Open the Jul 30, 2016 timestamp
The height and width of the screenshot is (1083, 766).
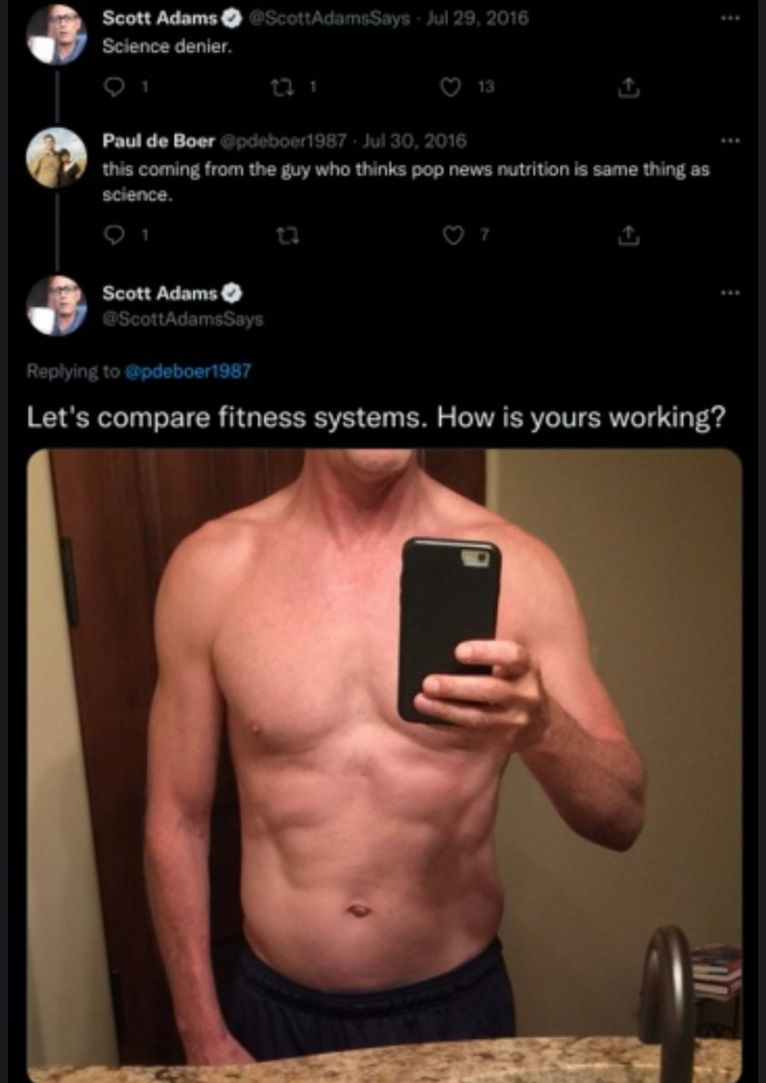tap(414, 141)
